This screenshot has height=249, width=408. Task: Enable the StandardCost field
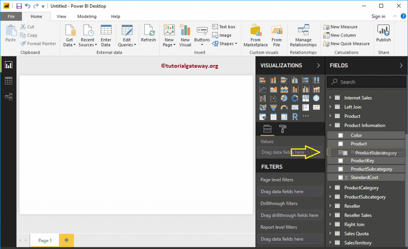click(x=341, y=177)
